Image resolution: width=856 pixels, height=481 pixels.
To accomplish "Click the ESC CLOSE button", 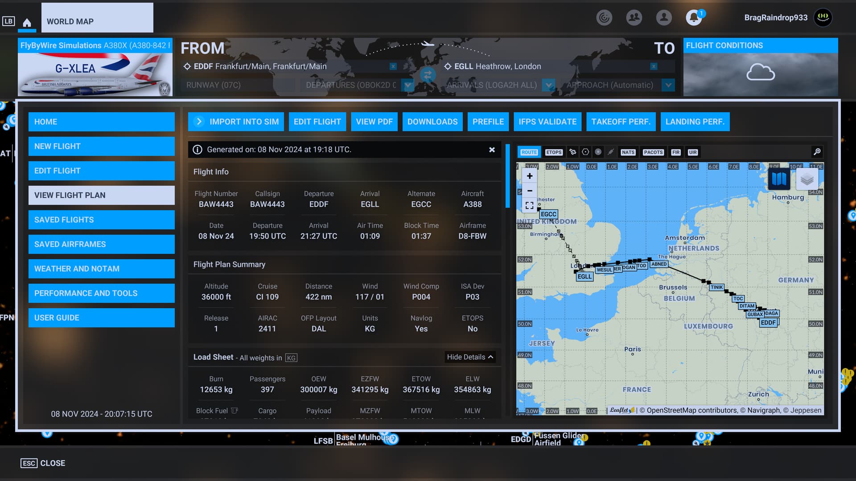I will tap(43, 463).
